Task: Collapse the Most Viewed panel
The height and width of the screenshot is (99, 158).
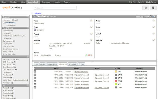Action: pyautogui.click(x=27, y=28)
